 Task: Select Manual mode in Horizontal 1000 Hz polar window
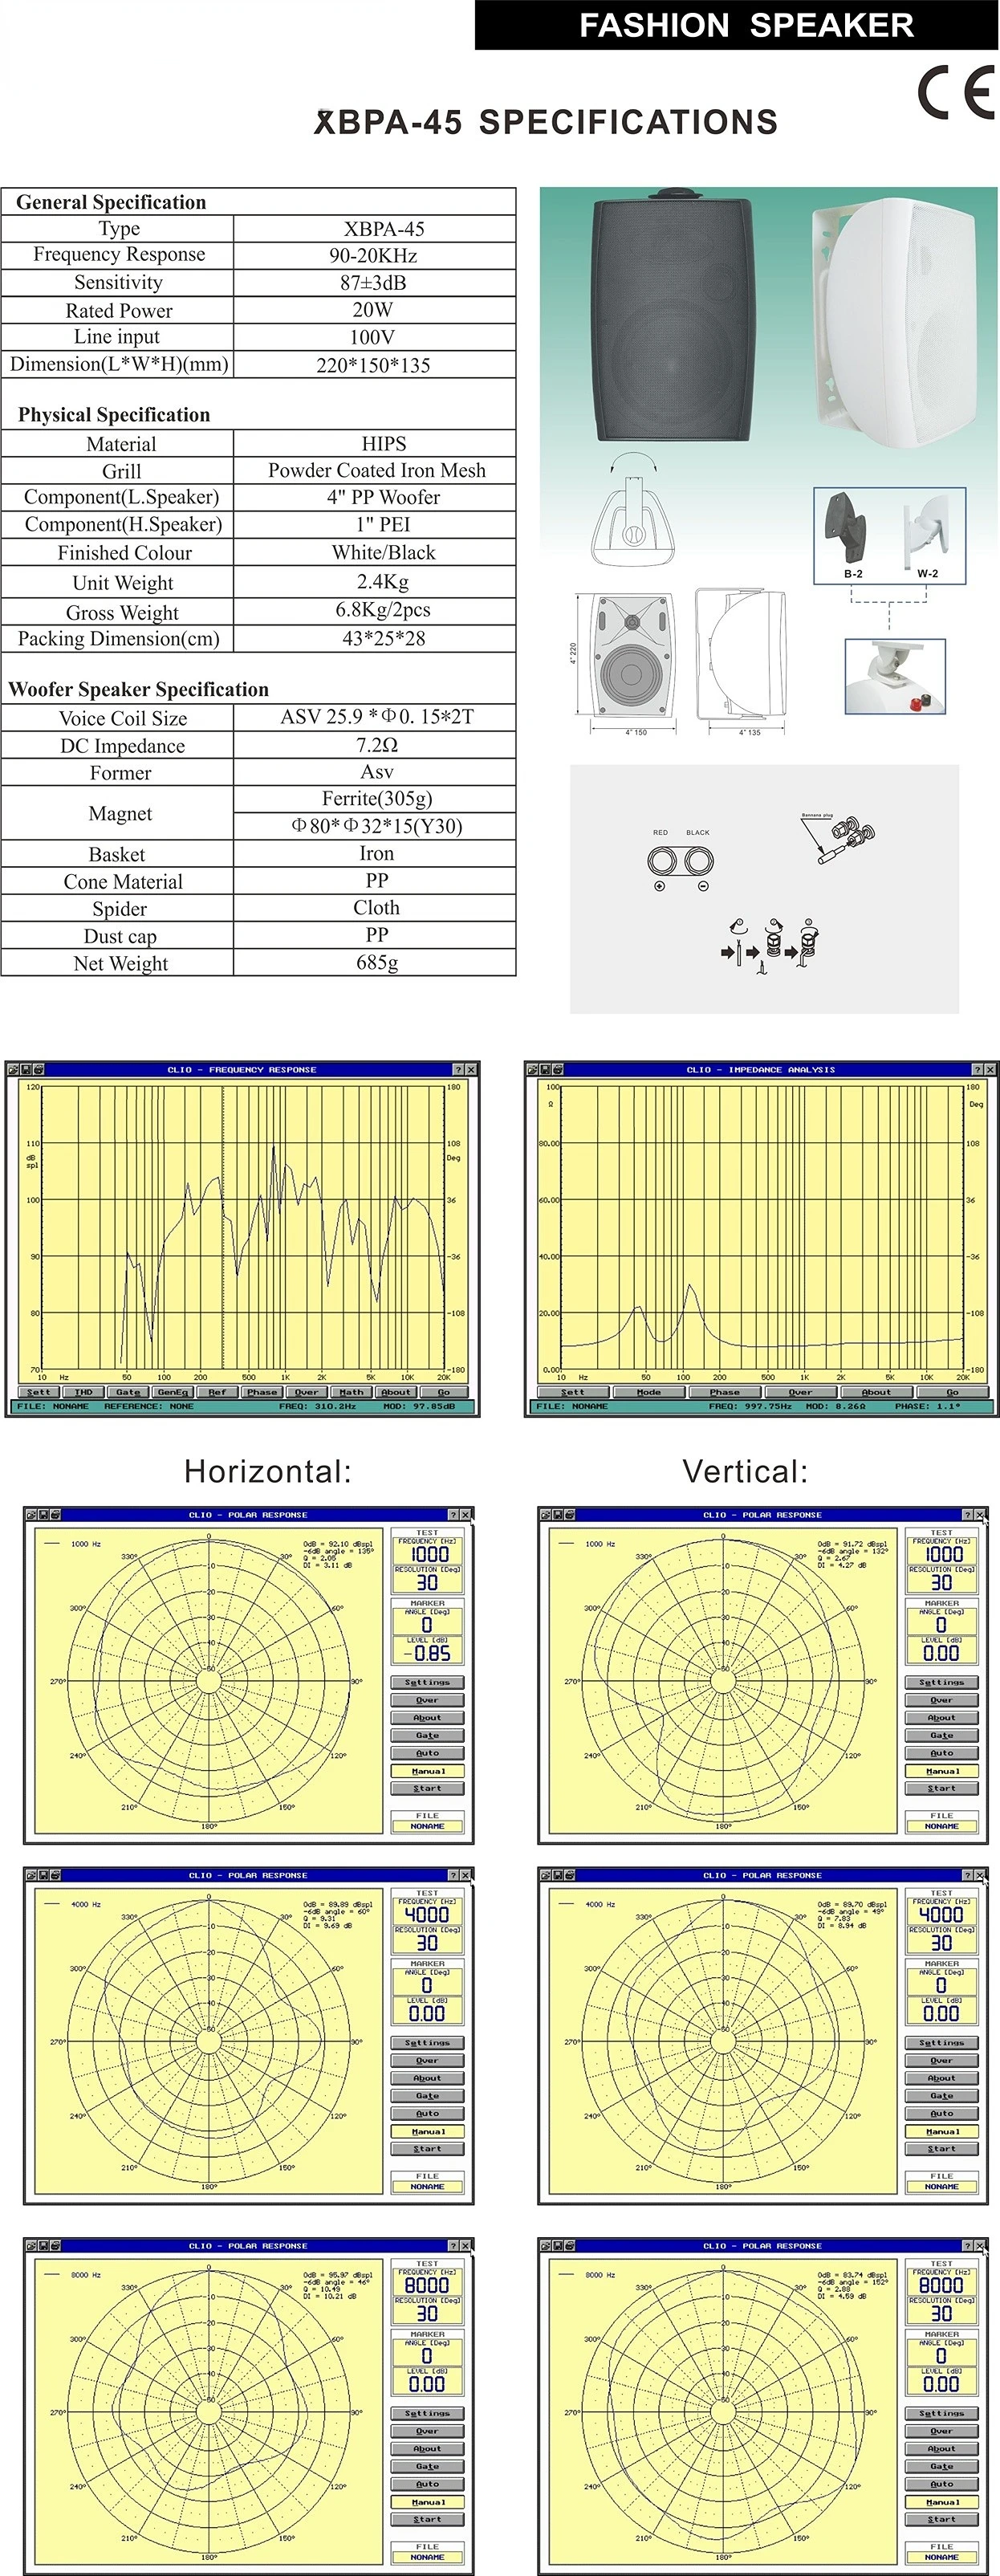tap(427, 1771)
